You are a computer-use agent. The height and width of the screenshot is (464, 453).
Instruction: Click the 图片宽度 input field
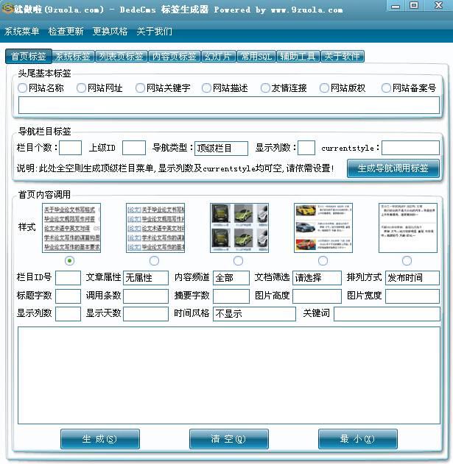pos(412,296)
